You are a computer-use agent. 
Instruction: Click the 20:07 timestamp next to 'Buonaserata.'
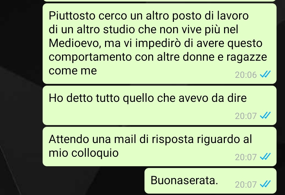coord(246,185)
